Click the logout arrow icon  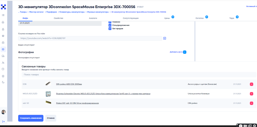[x=3, y=121]
